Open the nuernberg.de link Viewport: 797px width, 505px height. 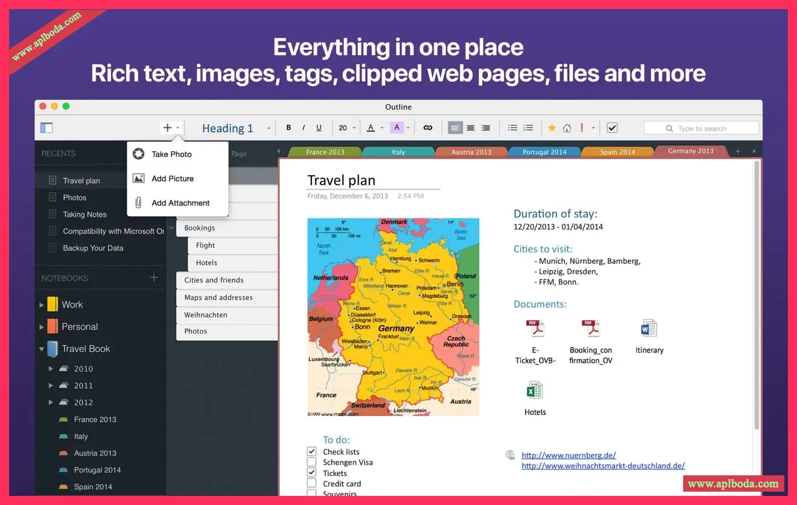pyautogui.click(x=568, y=455)
